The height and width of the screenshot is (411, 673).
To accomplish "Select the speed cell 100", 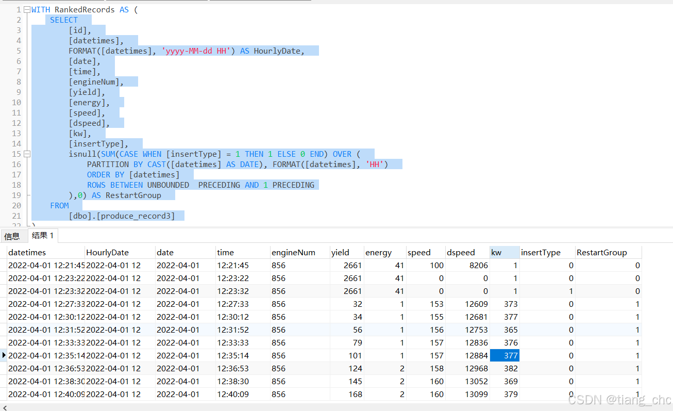I will 426,265.
